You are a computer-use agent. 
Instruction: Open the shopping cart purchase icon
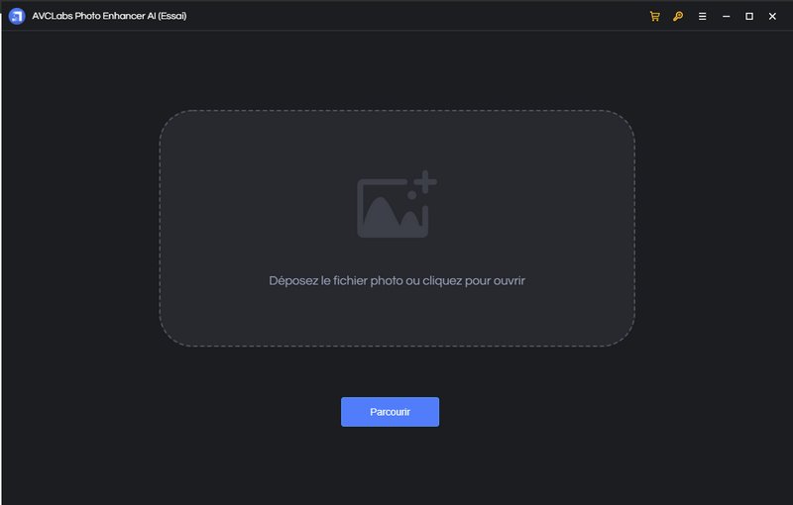point(654,16)
